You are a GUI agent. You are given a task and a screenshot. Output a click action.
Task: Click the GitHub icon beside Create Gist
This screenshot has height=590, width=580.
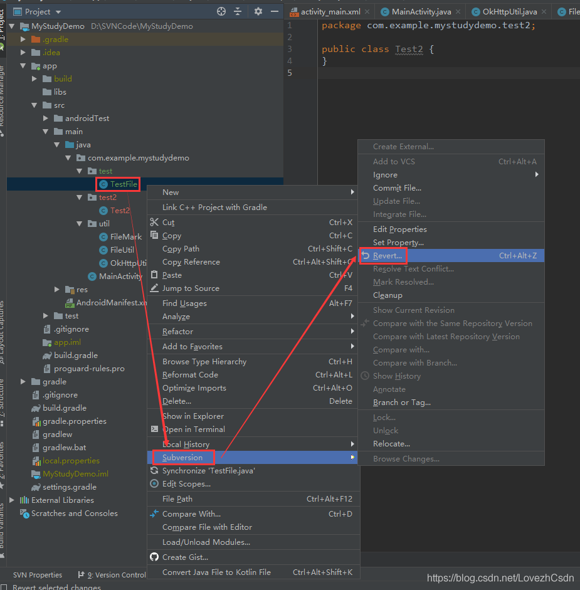[154, 557]
